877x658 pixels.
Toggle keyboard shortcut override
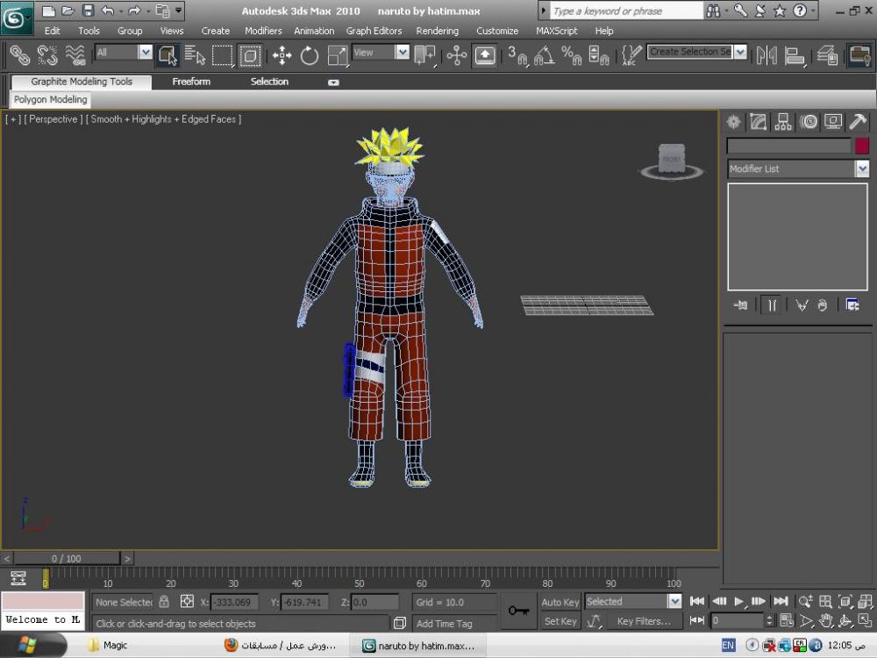point(484,54)
